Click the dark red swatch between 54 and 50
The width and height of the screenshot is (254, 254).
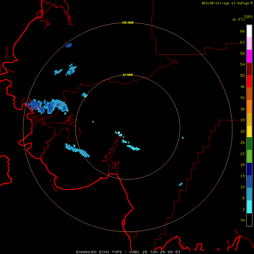tap(249, 69)
